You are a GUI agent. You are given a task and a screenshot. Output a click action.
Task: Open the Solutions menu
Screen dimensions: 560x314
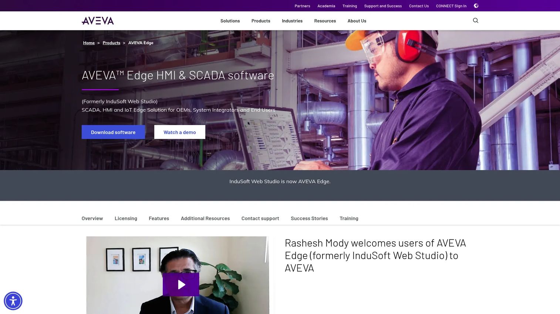230,21
